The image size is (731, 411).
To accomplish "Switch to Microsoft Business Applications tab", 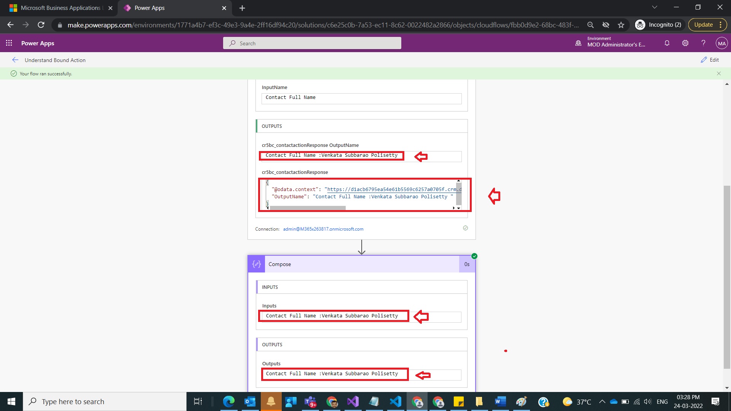I will pyautogui.click(x=60, y=8).
